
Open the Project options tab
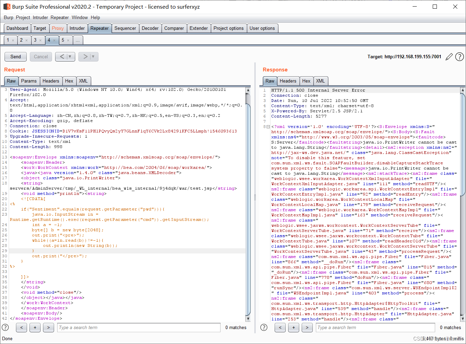tap(228, 28)
